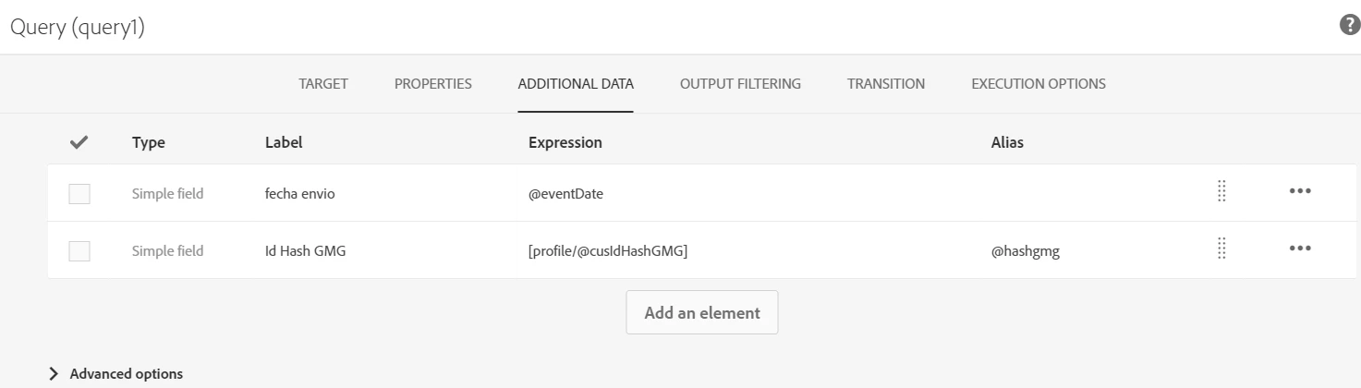
Task: Open more options for fecha envio row
Action: (x=1300, y=191)
